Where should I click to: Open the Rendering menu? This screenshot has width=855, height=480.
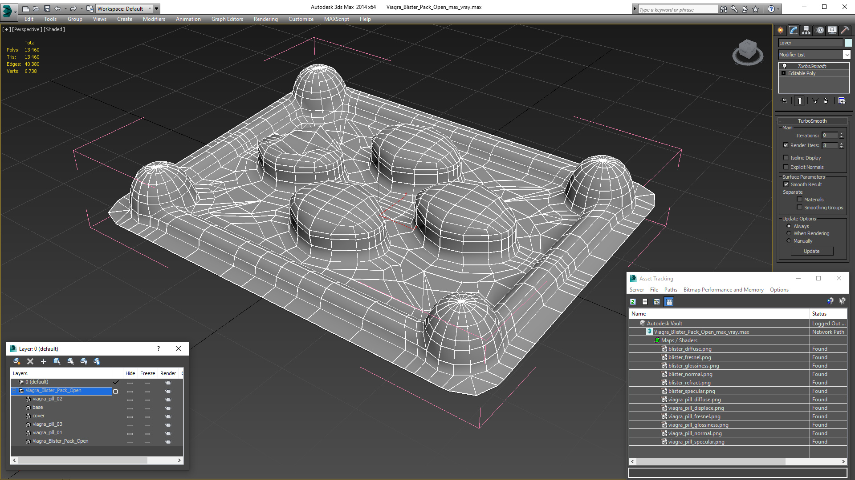pyautogui.click(x=266, y=19)
